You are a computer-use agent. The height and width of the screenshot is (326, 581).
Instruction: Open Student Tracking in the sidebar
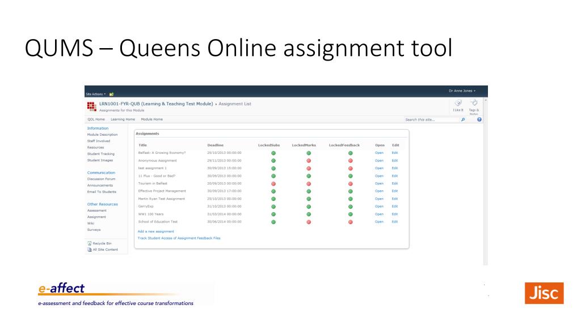[101, 154]
